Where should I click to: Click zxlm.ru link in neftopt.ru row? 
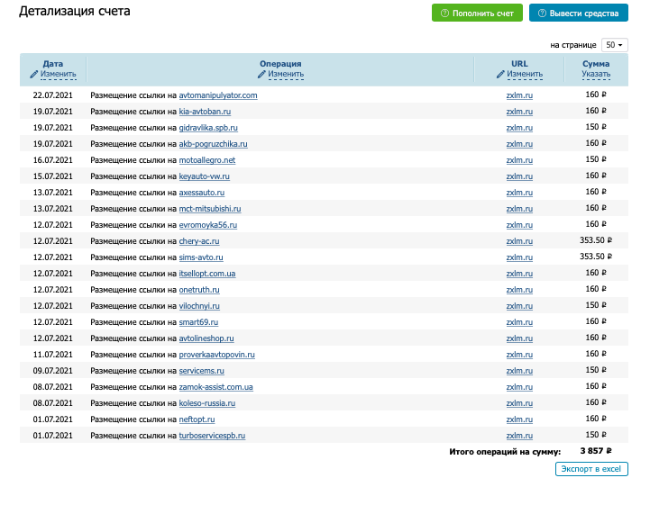(519, 419)
